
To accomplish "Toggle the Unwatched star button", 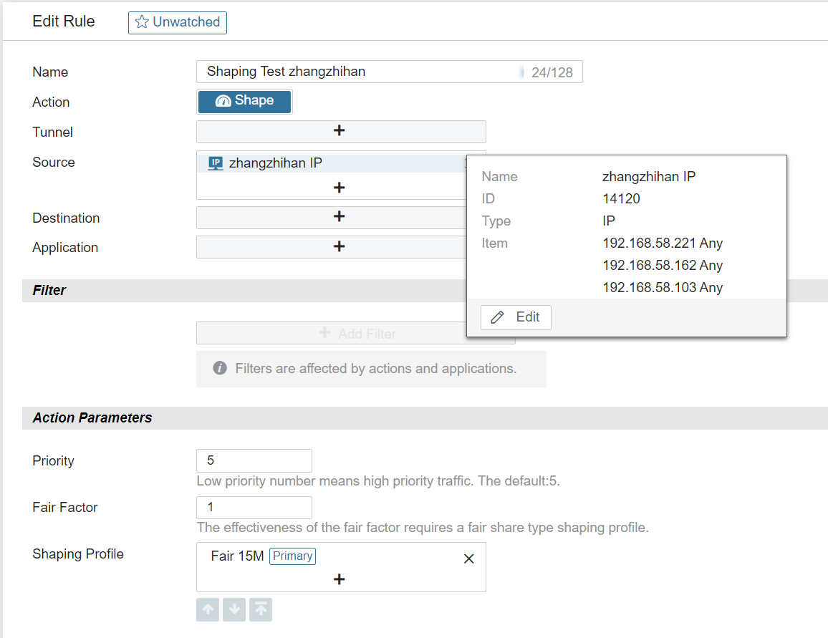I will [x=178, y=22].
